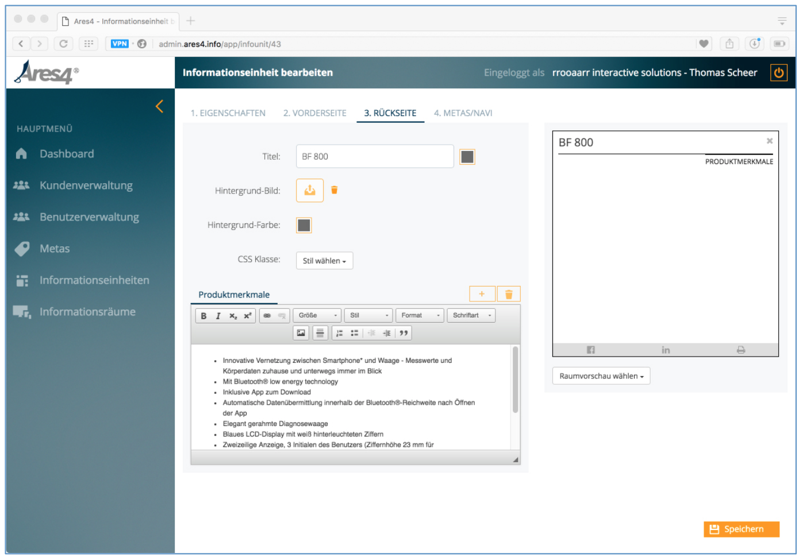The height and width of the screenshot is (557, 799).
Task: Close the BF 800 preview card
Action: tap(770, 141)
